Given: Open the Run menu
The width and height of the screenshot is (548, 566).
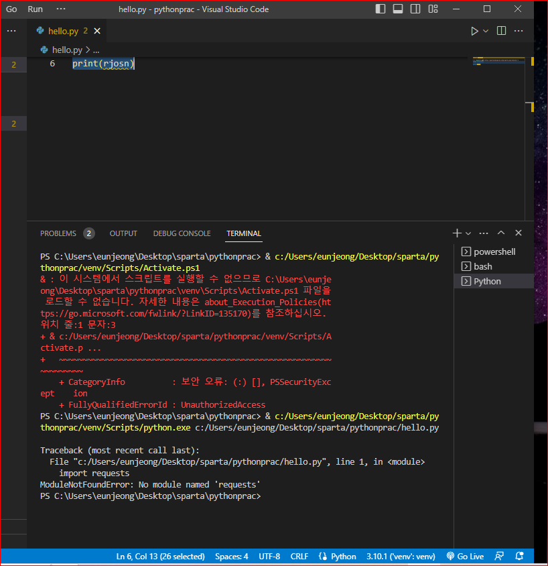Looking at the screenshot, I should coord(36,9).
